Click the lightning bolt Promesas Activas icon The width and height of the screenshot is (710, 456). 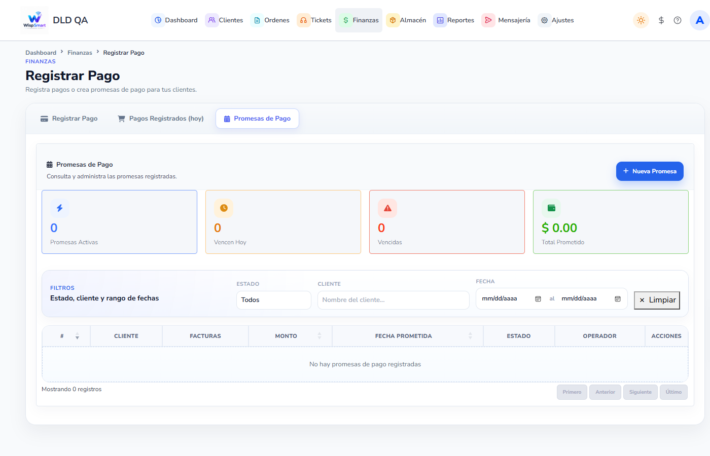point(60,208)
